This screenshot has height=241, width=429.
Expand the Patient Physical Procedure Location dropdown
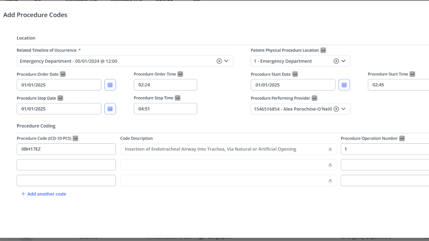tap(343, 61)
